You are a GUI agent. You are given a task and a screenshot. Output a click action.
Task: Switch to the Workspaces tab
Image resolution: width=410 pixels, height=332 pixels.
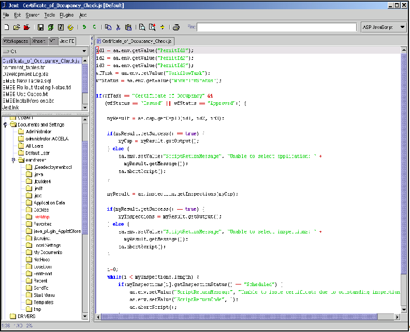(x=16, y=41)
